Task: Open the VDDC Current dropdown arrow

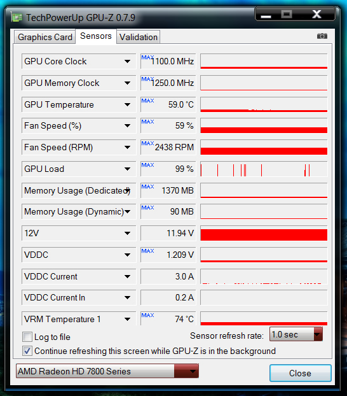Action: click(127, 276)
